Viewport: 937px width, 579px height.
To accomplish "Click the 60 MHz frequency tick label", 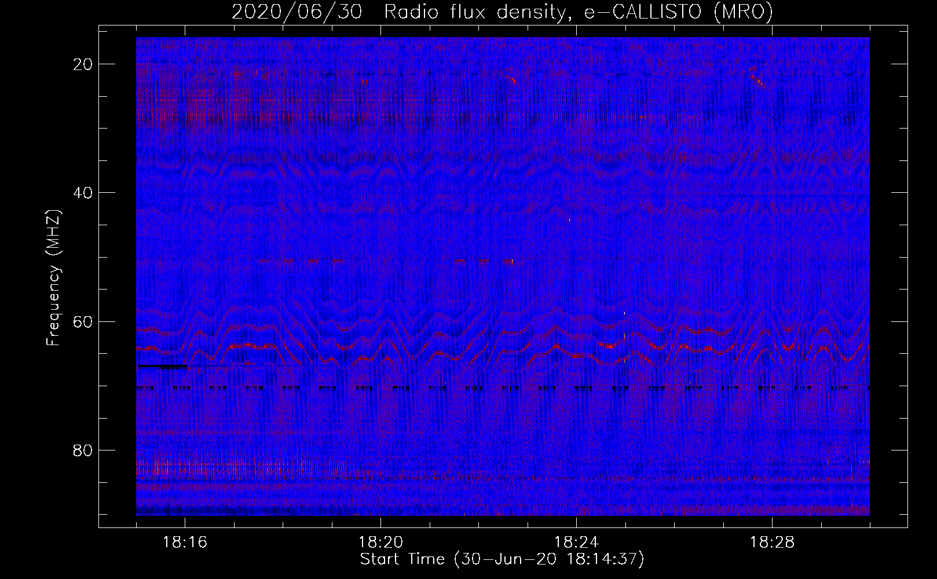I will click(x=83, y=321).
